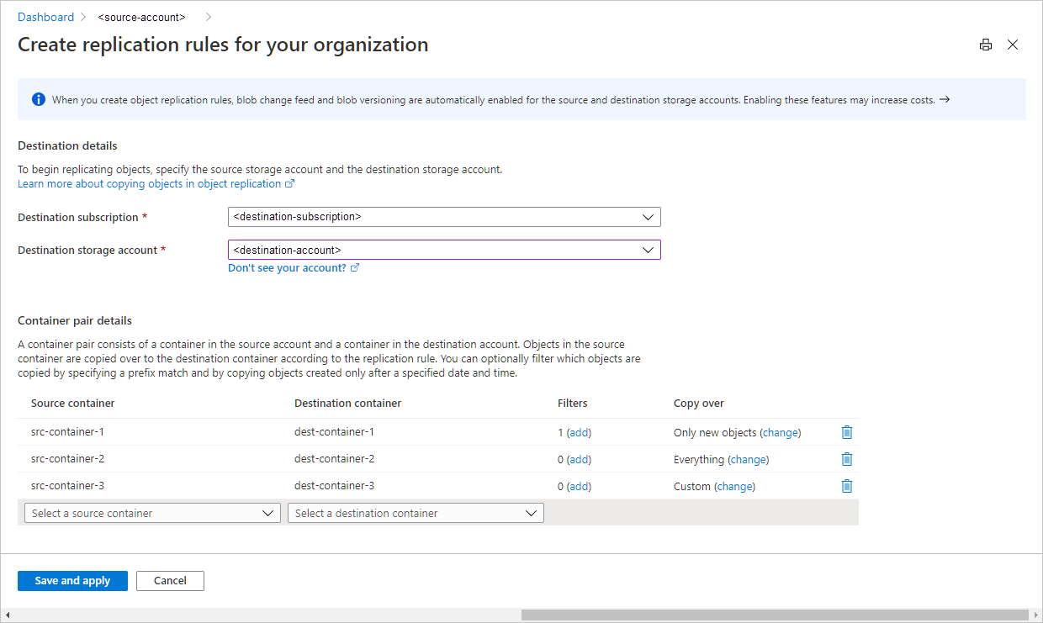Click the info icon in the blue banner

38,98
